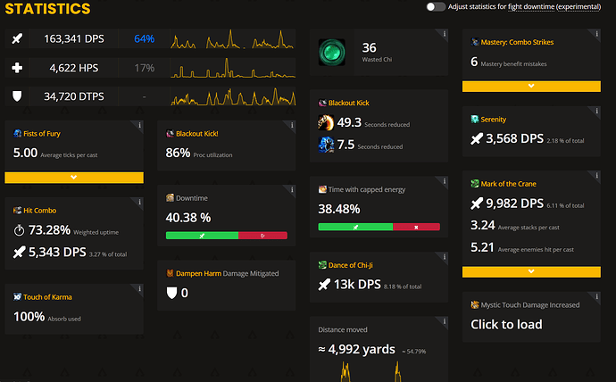Click the Dampen Harm shield icon
This screenshot has width=616, height=382.
click(x=171, y=293)
